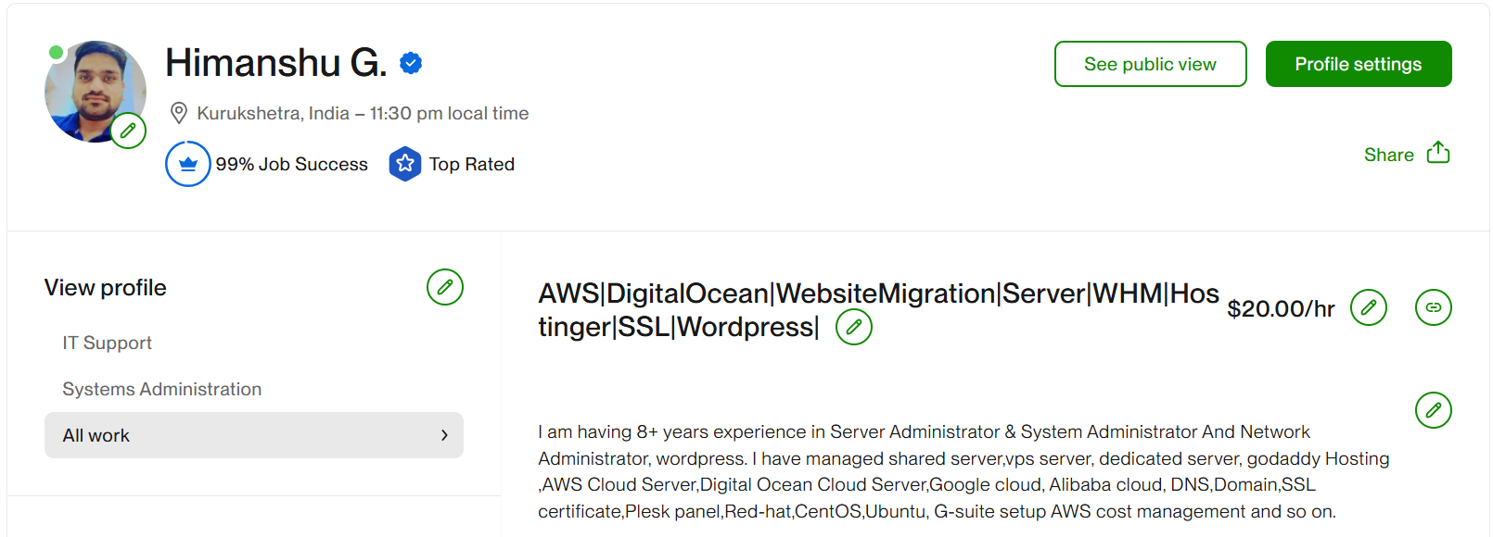The height and width of the screenshot is (537, 1493).
Task: Click the share upload icon
Action: pos(1438,153)
